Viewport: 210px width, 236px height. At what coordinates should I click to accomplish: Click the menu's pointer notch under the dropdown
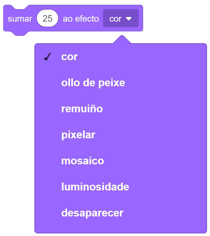coord(122,40)
